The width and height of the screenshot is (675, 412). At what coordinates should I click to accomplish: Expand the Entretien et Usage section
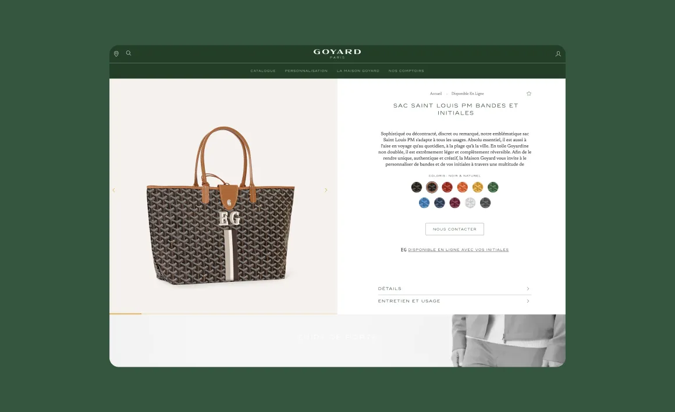[454, 301]
